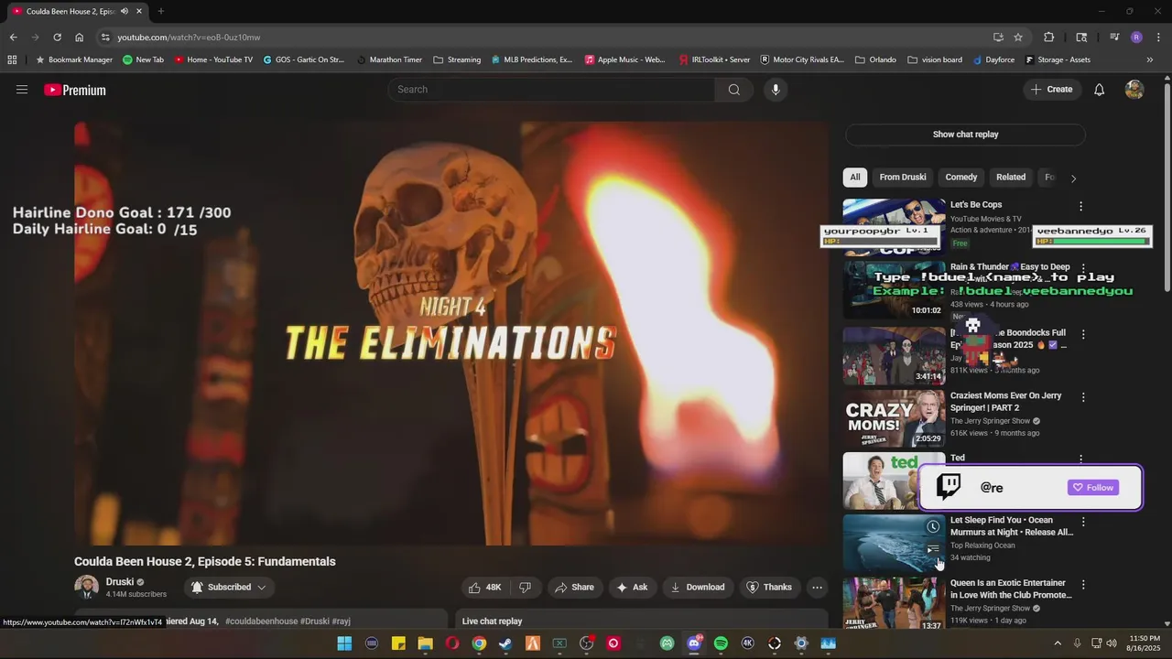The height and width of the screenshot is (659, 1172).
Task: Open Spotify from taskbar
Action: (x=721, y=643)
